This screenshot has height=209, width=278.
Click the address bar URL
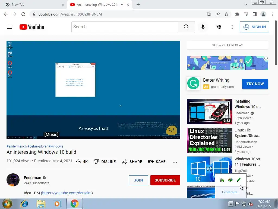pos(70,14)
